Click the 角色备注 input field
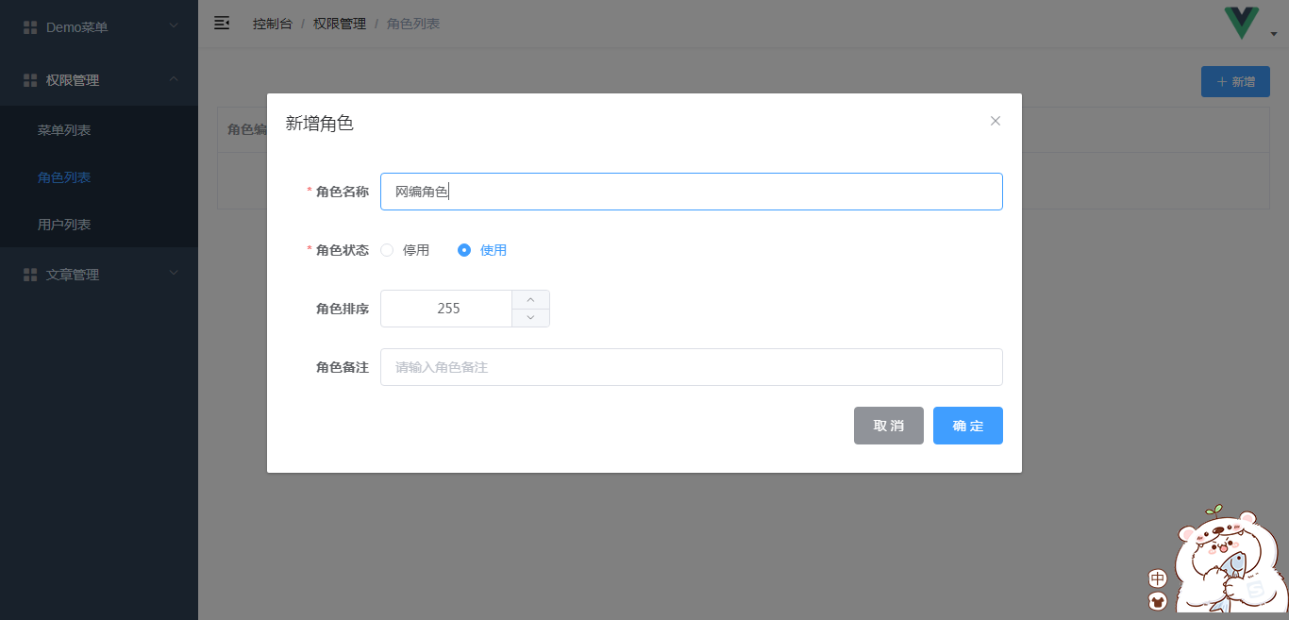 691,367
